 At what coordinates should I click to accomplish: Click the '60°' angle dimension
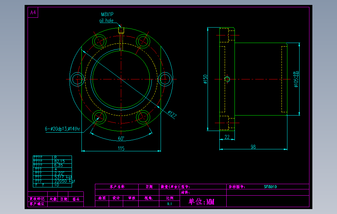pyautogui.click(x=121, y=139)
